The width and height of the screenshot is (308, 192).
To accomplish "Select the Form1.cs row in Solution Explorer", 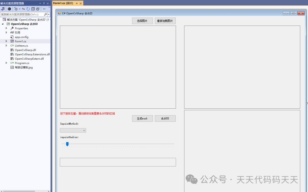I will click(25, 41).
